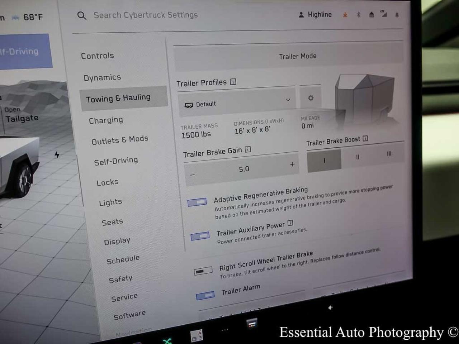Select Trailer Brake Boost level III
Image resolution: width=459 pixels, height=344 pixels.
389,154
